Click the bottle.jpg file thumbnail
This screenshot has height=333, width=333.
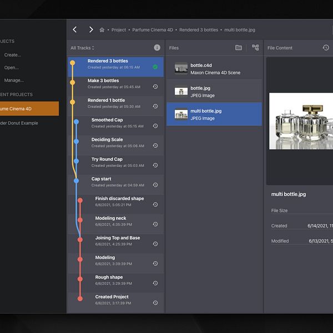(x=181, y=92)
